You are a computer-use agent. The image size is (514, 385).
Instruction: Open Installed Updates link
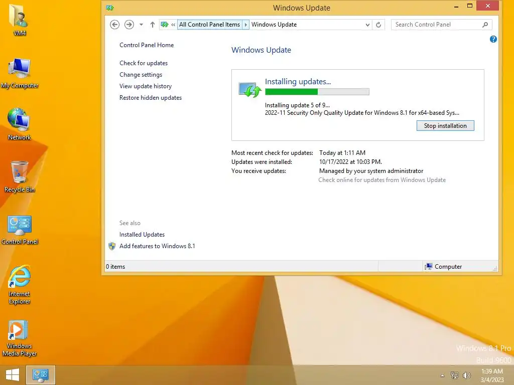coord(142,235)
